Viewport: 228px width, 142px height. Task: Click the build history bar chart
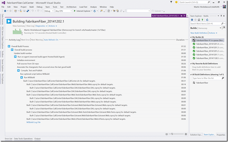pyautogui.click(x=18, y=31)
